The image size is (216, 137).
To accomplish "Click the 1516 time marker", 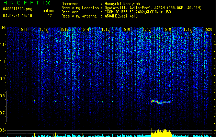I will (126, 29).
